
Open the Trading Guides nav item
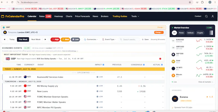click(x=120, y=16)
